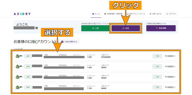The width and height of the screenshot is (192, 95).
Task: Go to 取引プラットフォーム page
Action: (x=136, y=14)
